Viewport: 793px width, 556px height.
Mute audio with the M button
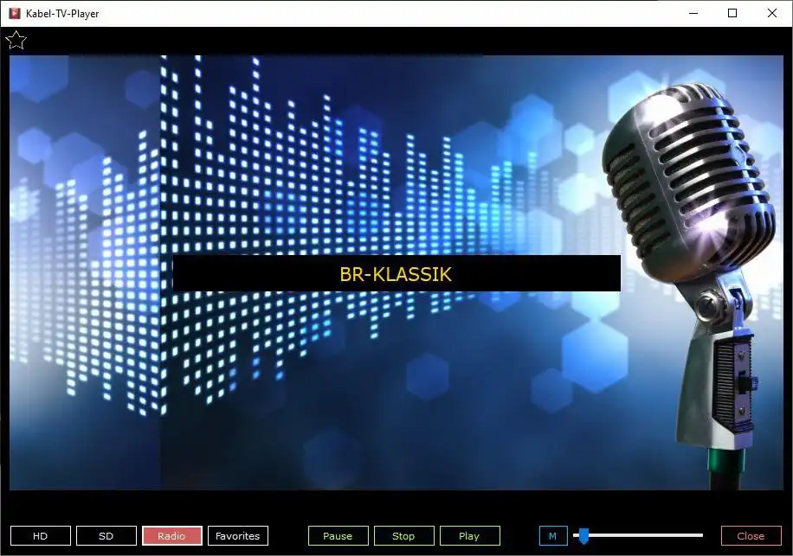click(x=553, y=536)
